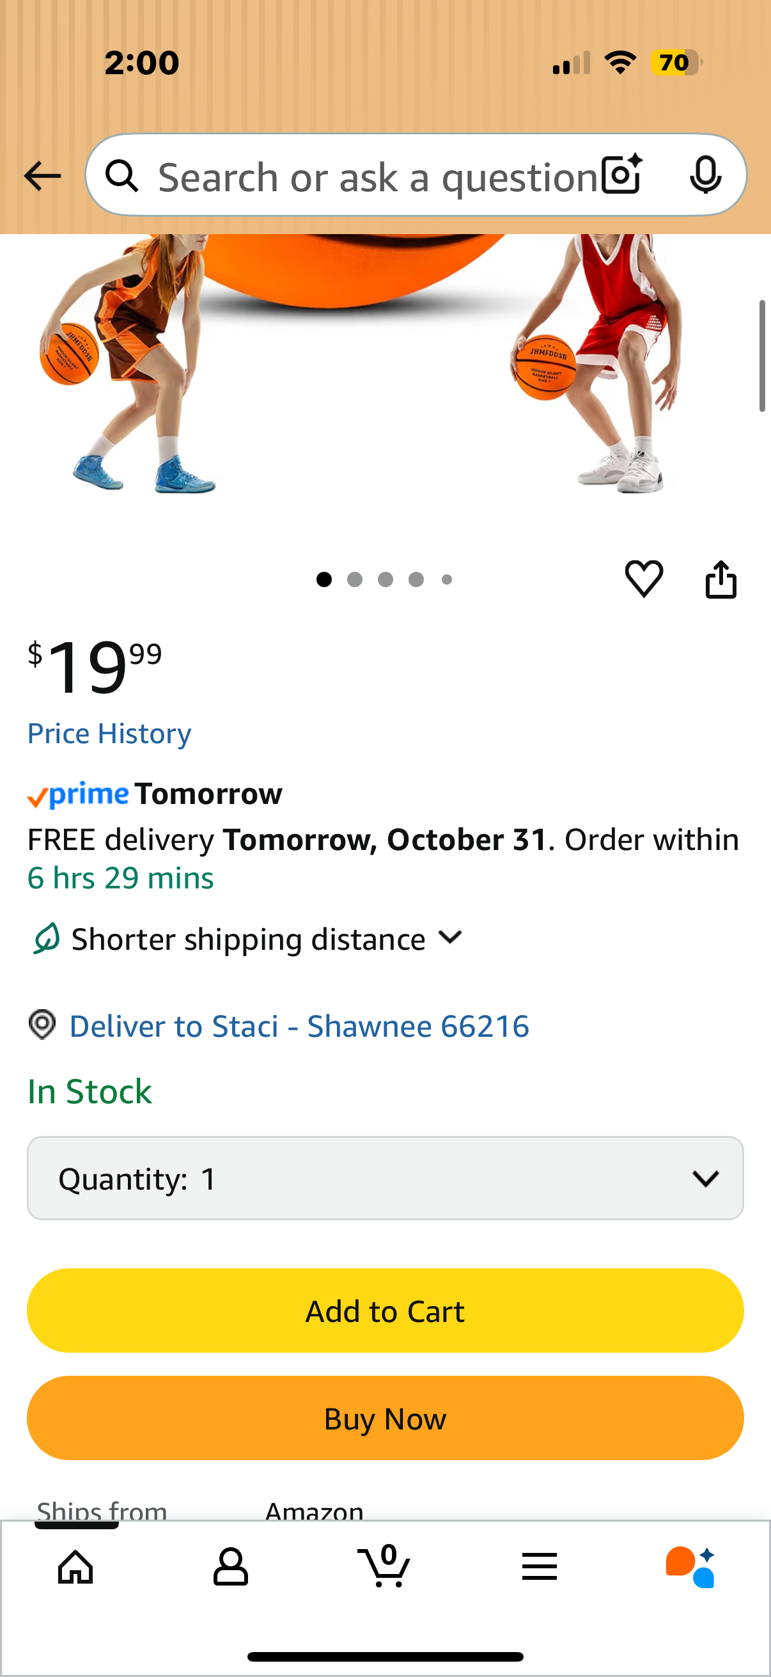Open the account profile tab
Screen dimensions: 771x1677
(x=230, y=1566)
